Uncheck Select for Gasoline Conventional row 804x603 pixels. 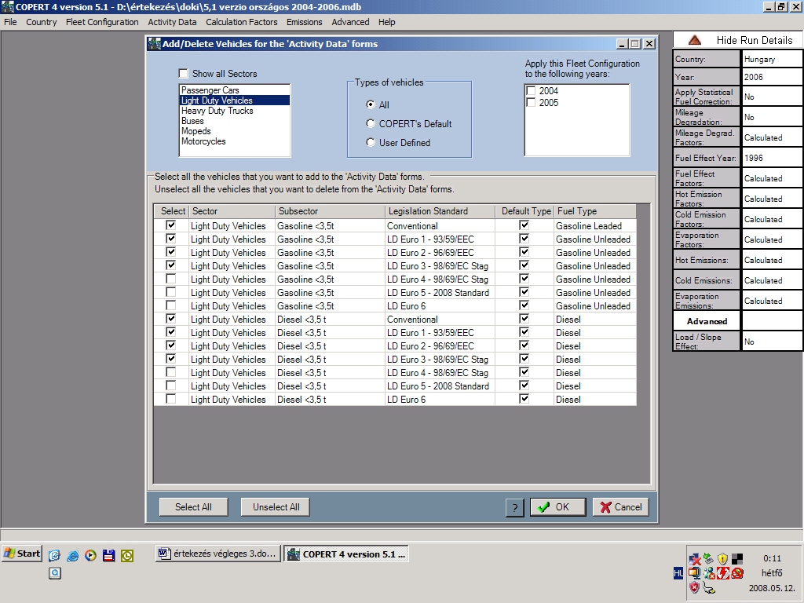pos(170,225)
